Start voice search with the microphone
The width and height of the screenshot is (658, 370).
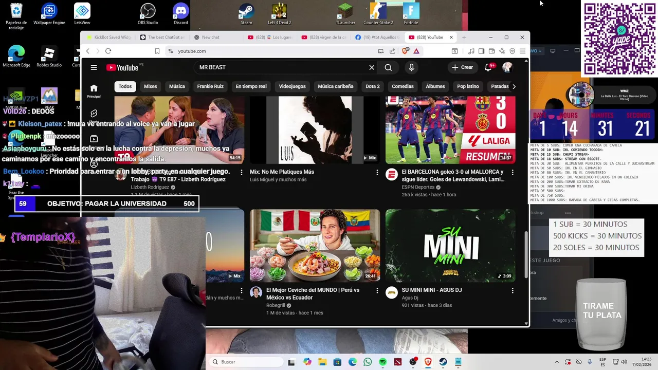(x=411, y=67)
